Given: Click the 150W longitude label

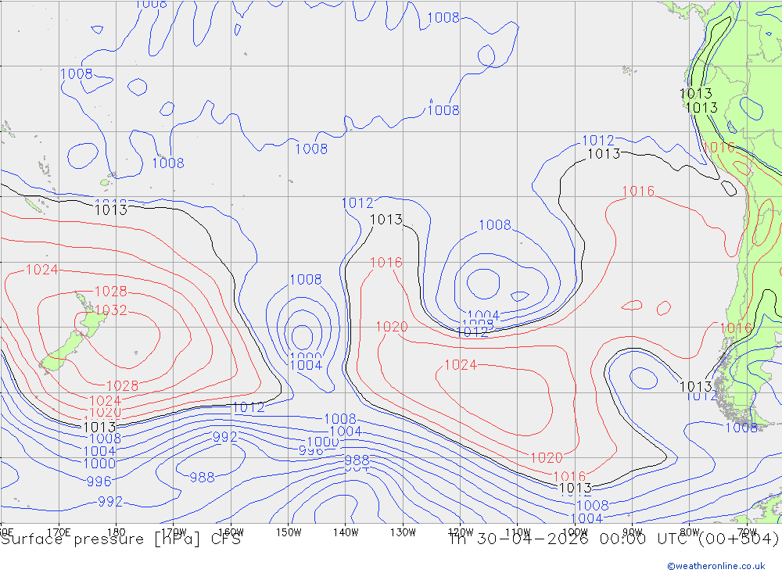Looking at the screenshot, I should click(289, 532).
